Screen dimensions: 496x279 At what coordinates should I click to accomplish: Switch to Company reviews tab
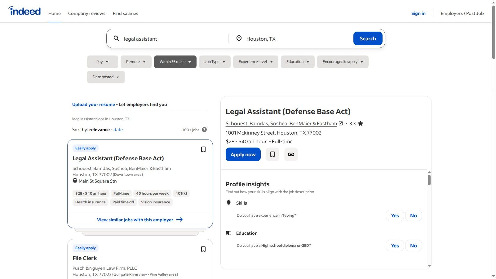coord(86,13)
